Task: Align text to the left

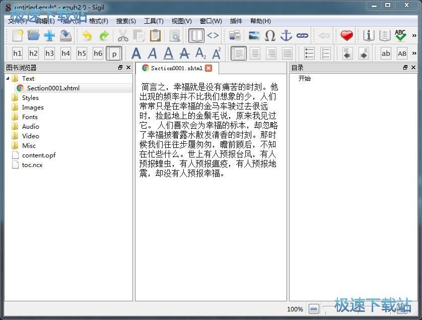Action: pos(239,54)
